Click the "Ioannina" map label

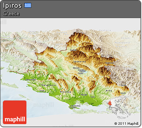(80, 62)
